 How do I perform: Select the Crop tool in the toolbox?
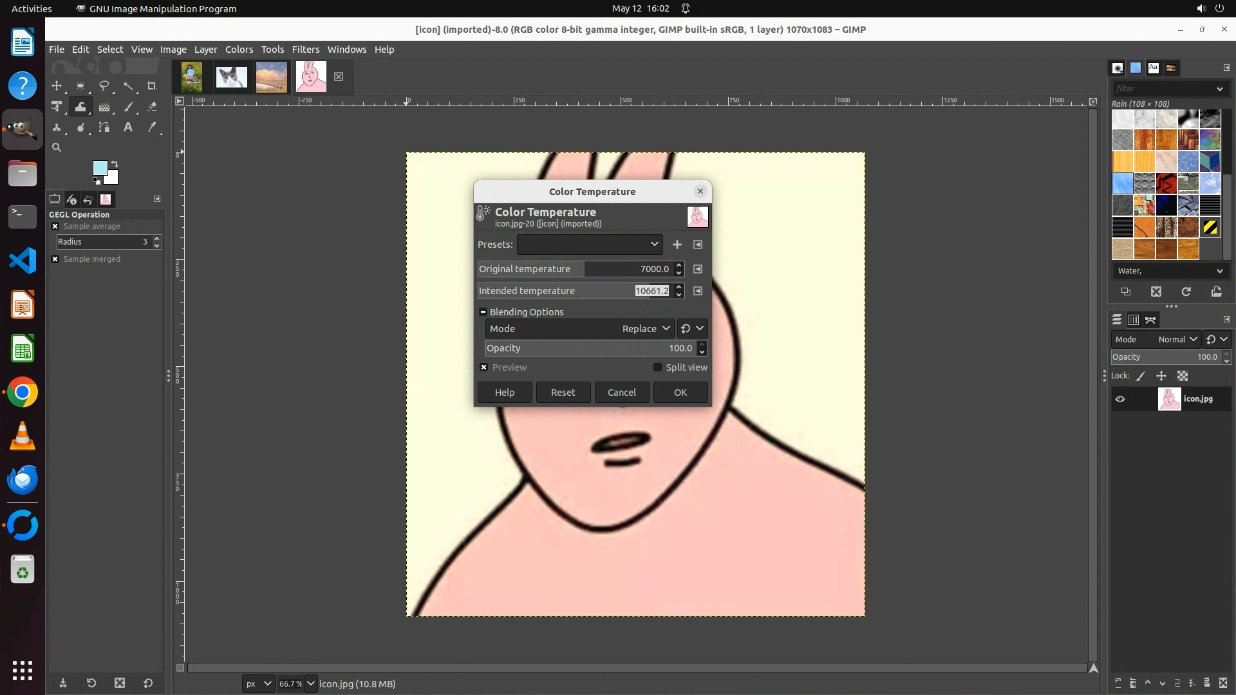[x=152, y=86]
